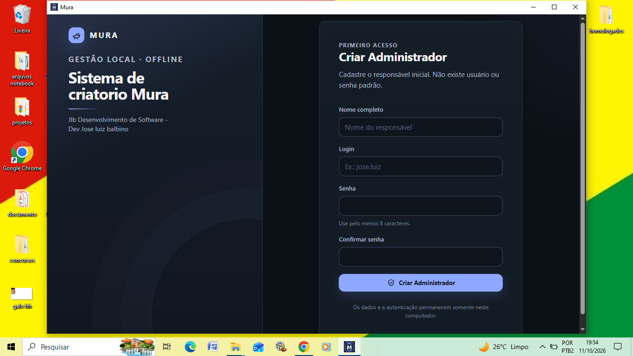Select the galo hh desktop file
Screen dimensions: 633x356
(22, 298)
